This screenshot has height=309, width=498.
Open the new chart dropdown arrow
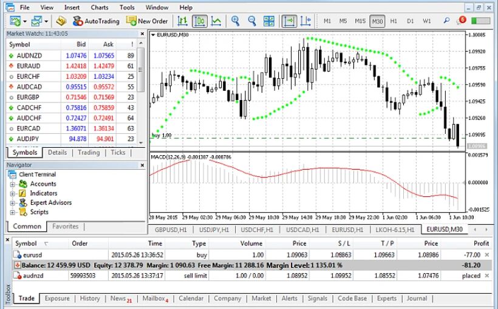coord(25,21)
